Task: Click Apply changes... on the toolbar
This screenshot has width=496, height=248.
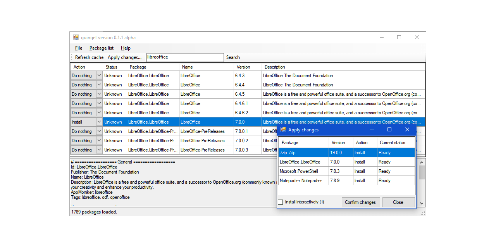Action: tap(124, 57)
